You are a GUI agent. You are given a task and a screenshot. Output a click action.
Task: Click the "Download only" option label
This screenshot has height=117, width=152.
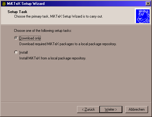click(30, 38)
